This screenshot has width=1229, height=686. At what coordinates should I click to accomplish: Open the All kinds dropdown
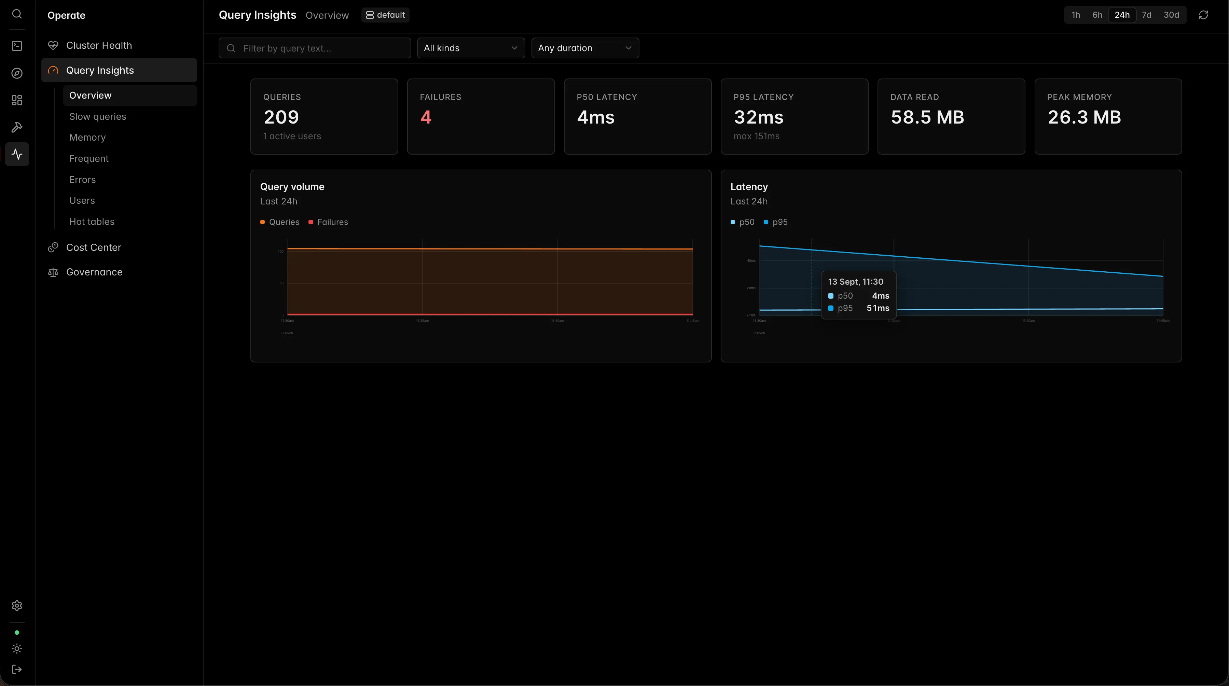[x=471, y=48]
